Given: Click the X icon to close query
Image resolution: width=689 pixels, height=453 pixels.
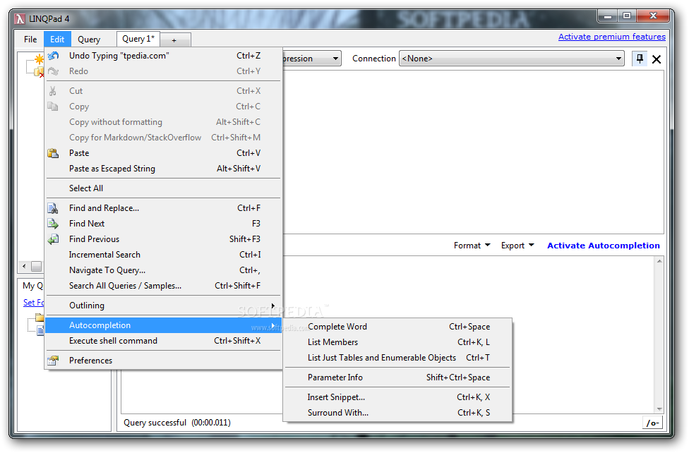Looking at the screenshot, I should tap(657, 59).
